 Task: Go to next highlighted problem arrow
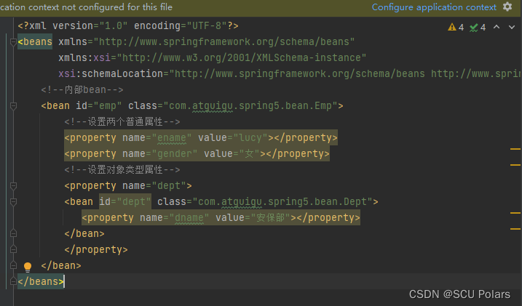point(512,27)
